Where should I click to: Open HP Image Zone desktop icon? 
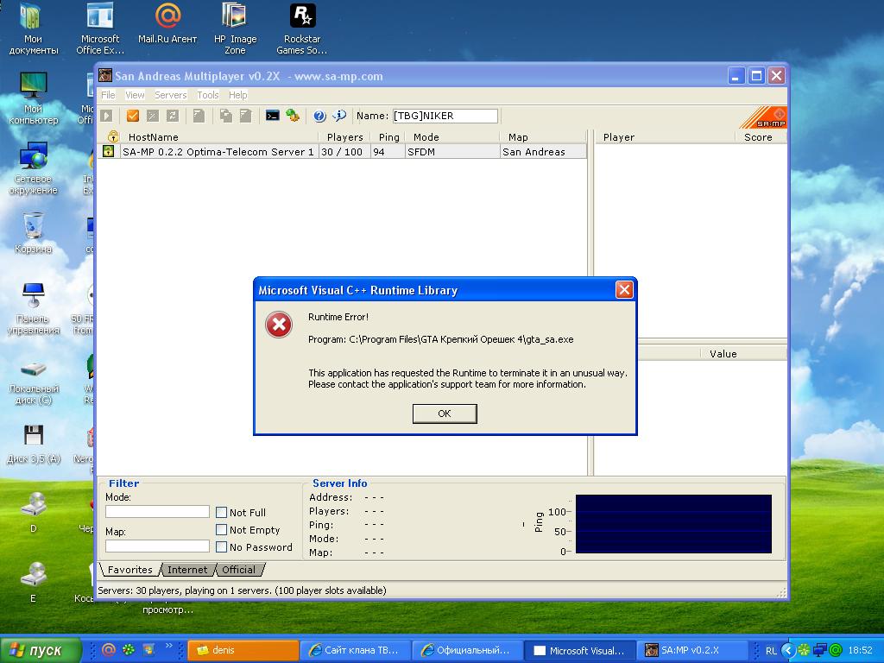click(235, 29)
